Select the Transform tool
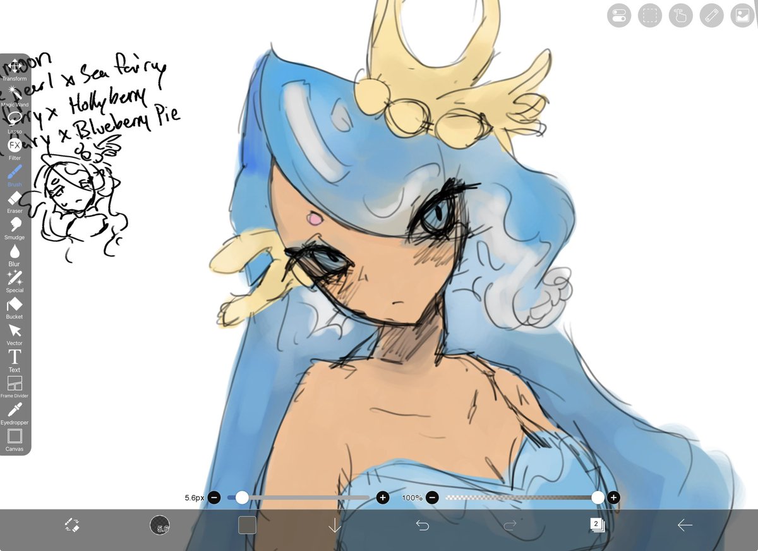This screenshot has height=551, width=758. click(x=15, y=70)
